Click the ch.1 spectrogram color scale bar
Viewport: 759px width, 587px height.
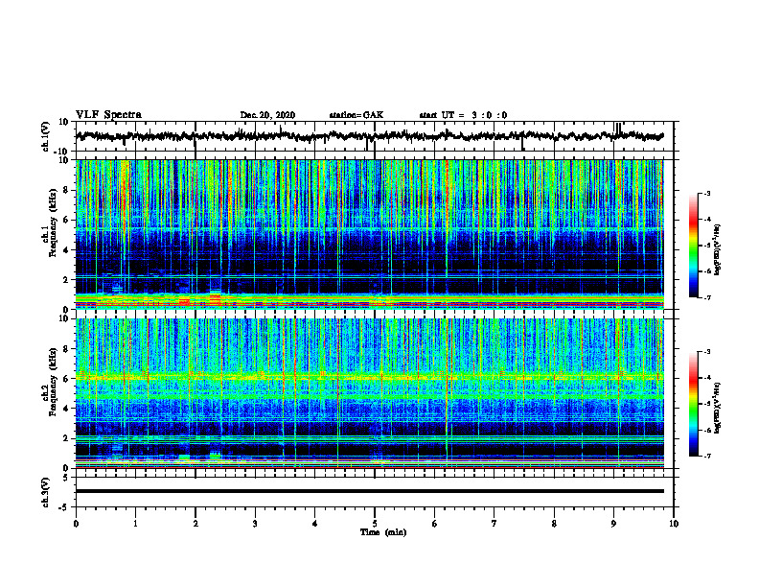[x=694, y=246]
